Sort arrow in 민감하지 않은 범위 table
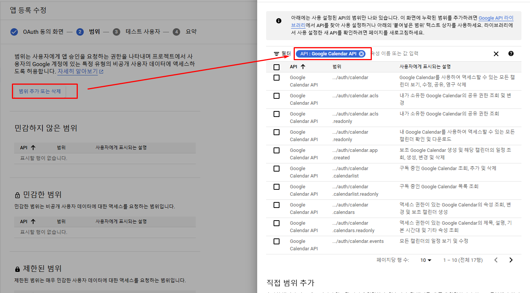The image size is (530, 293). 33,147
